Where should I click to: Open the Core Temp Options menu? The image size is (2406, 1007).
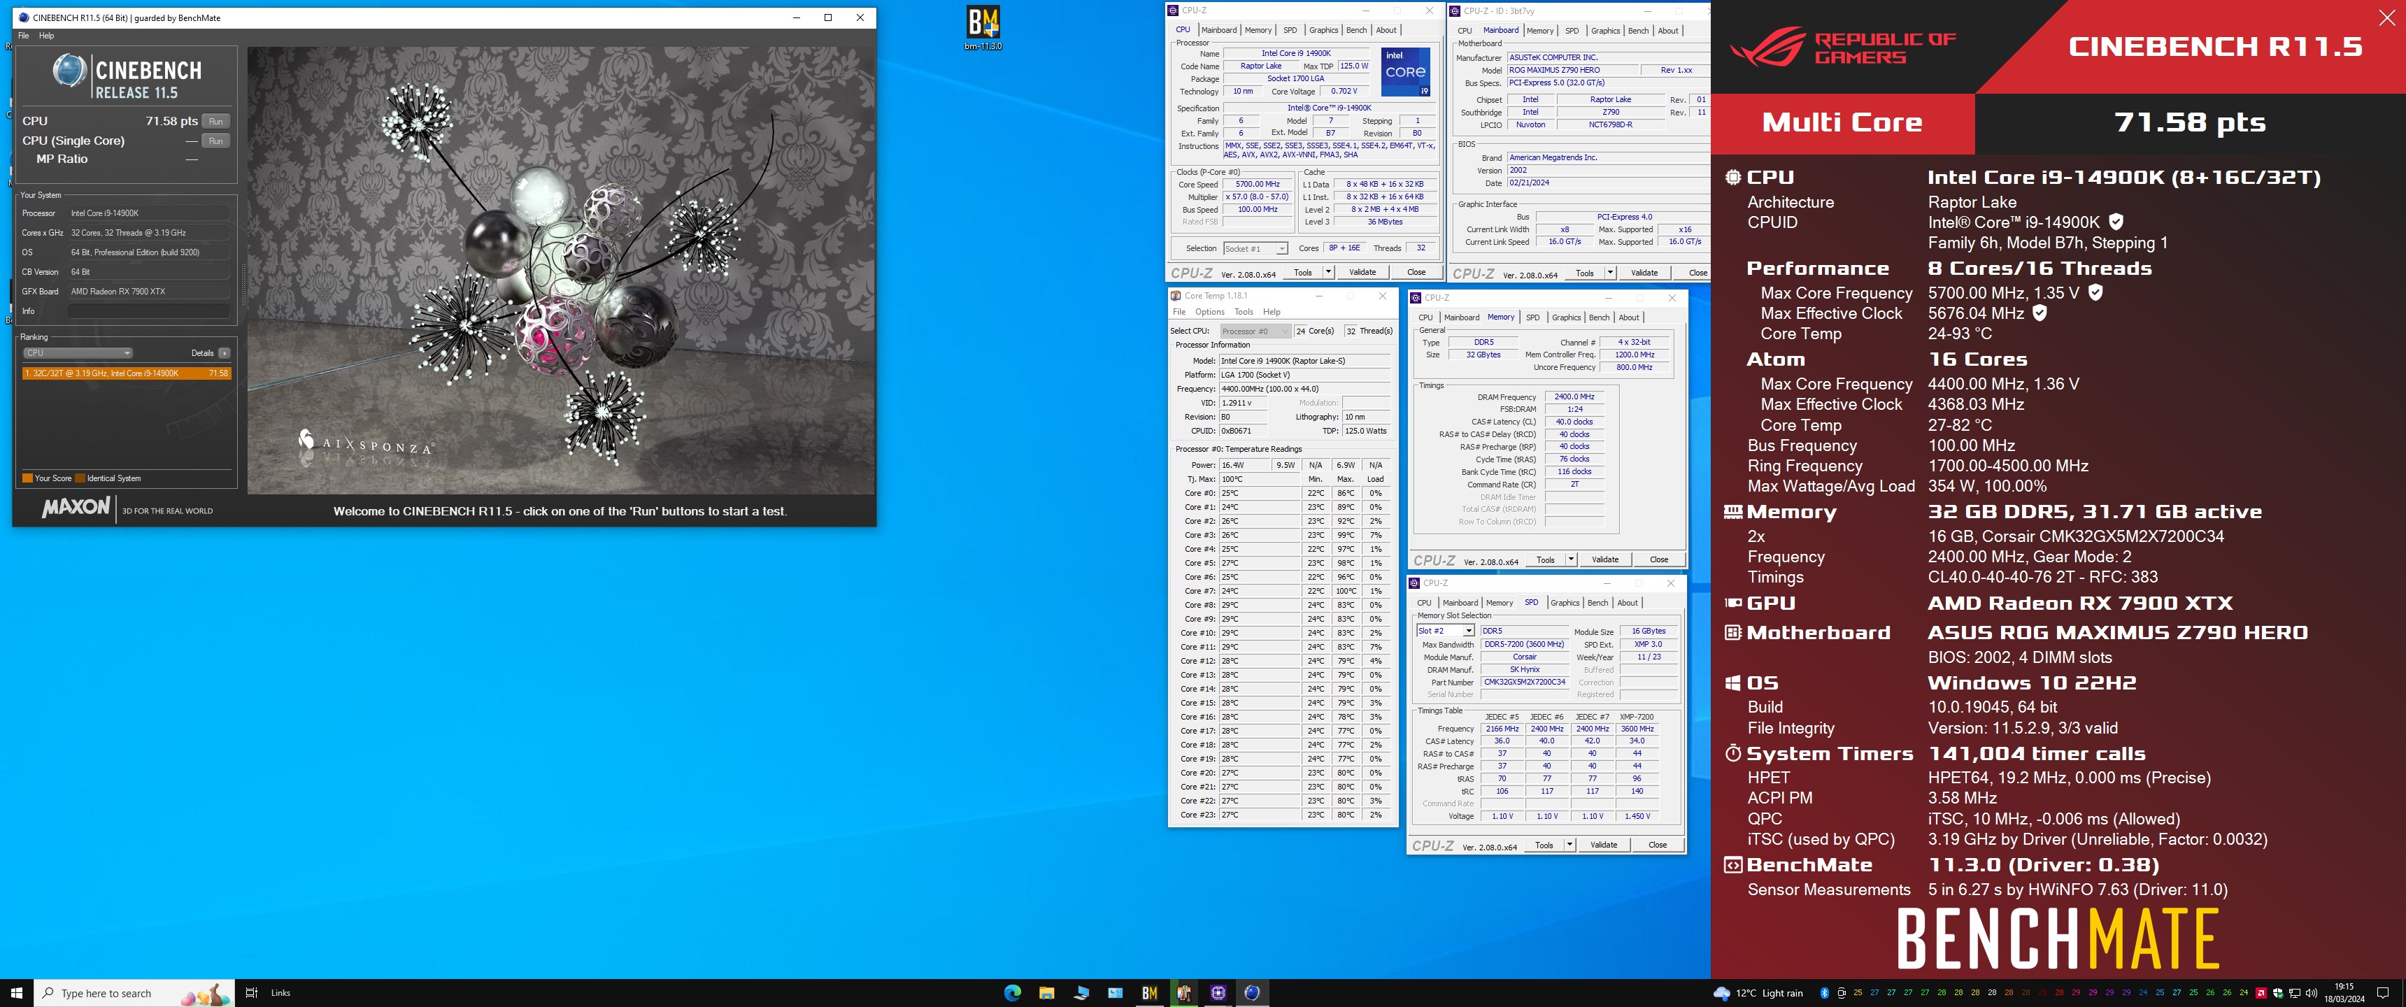pyautogui.click(x=1209, y=312)
